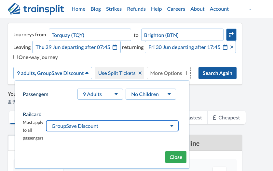Image resolution: width=273 pixels, height=171 pixels.
Task: Click the pound icon beside Cheapest
Action: point(214,118)
